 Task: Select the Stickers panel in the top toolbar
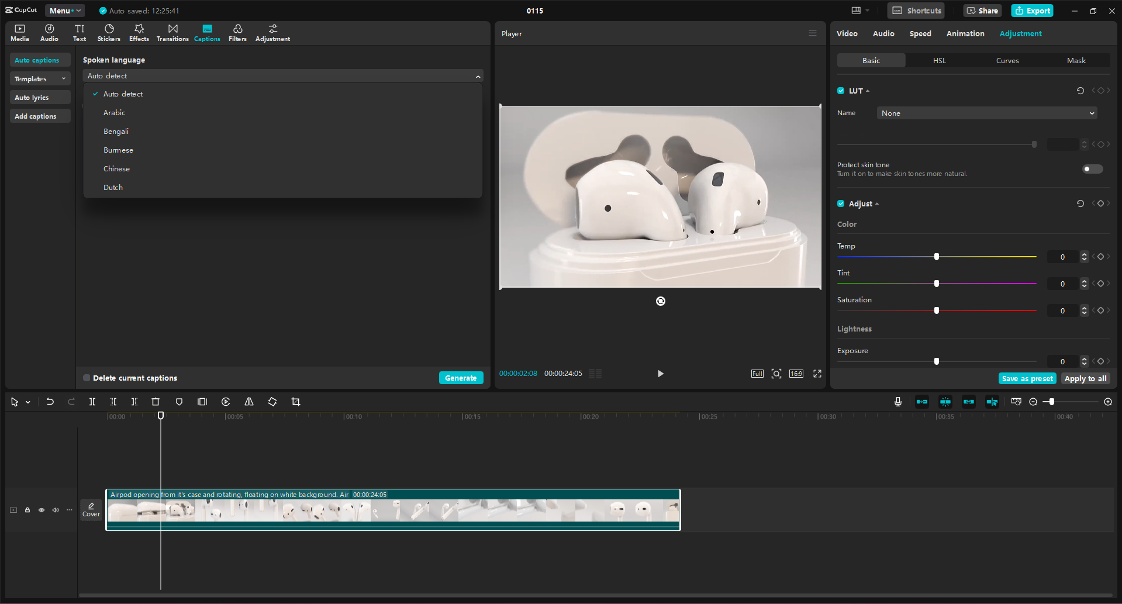pos(109,32)
